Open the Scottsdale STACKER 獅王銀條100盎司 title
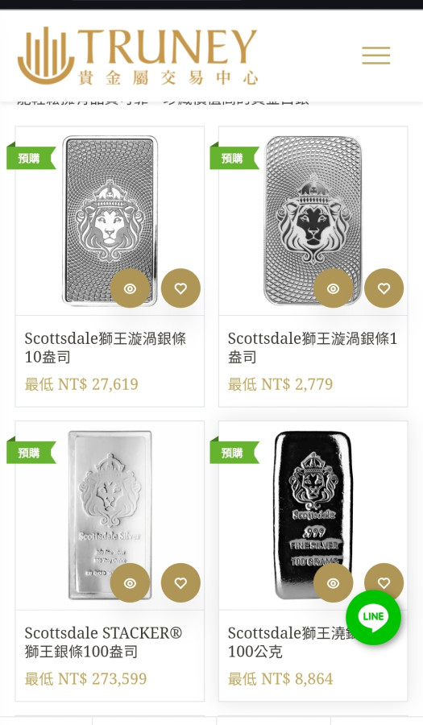Screen dimensions: 423x725 pos(104,642)
